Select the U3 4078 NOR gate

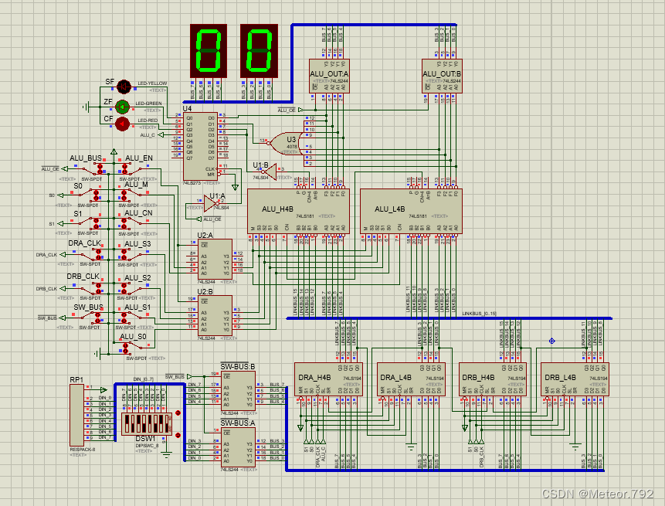pyautogui.click(x=285, y=144)
